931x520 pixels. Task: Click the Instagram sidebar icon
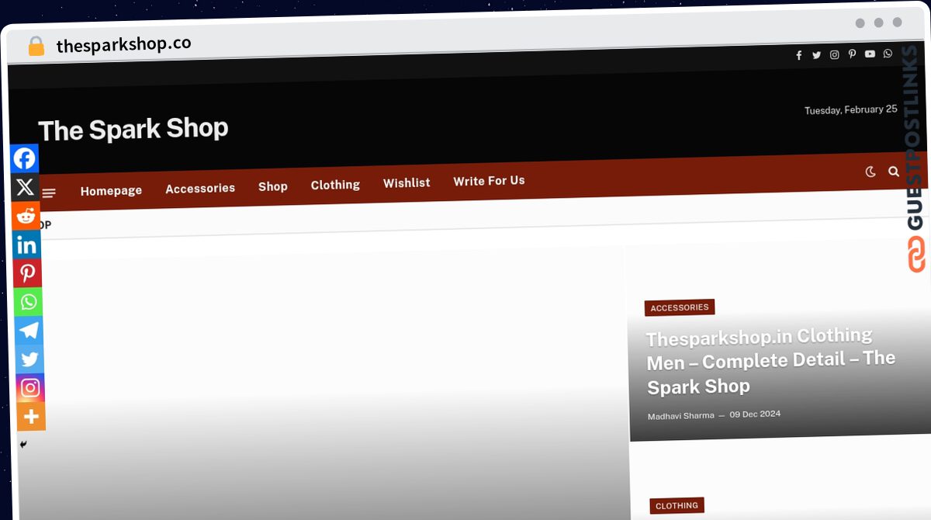pos(30,388)
